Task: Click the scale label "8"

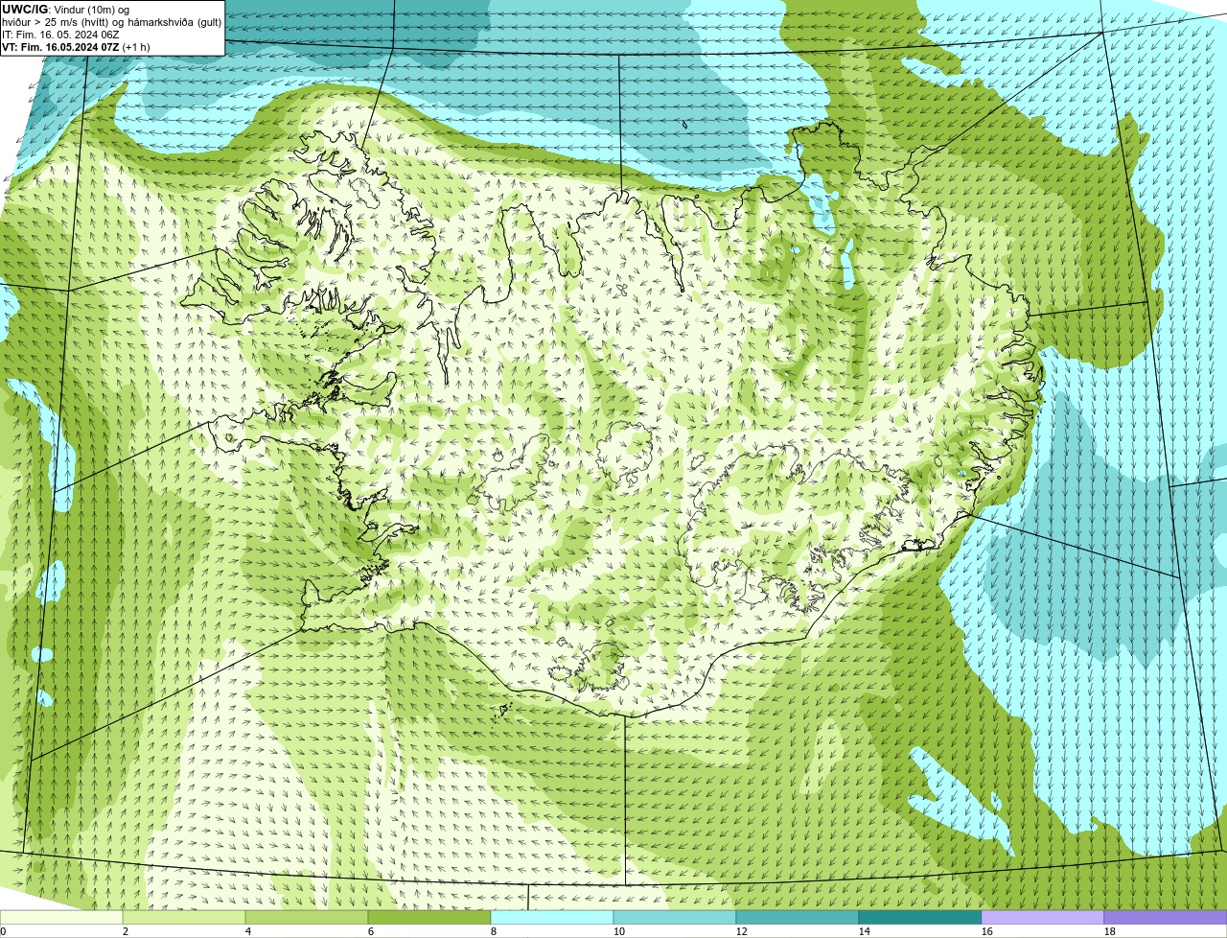Action: (494, 931)
